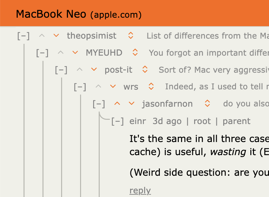
Task: Downvote MYEUHD's comment
Action: (75, 53)
